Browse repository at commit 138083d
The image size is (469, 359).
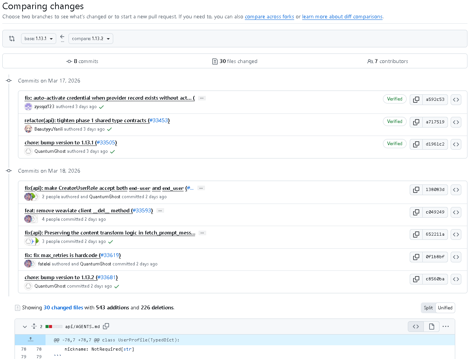pos(456,189)
